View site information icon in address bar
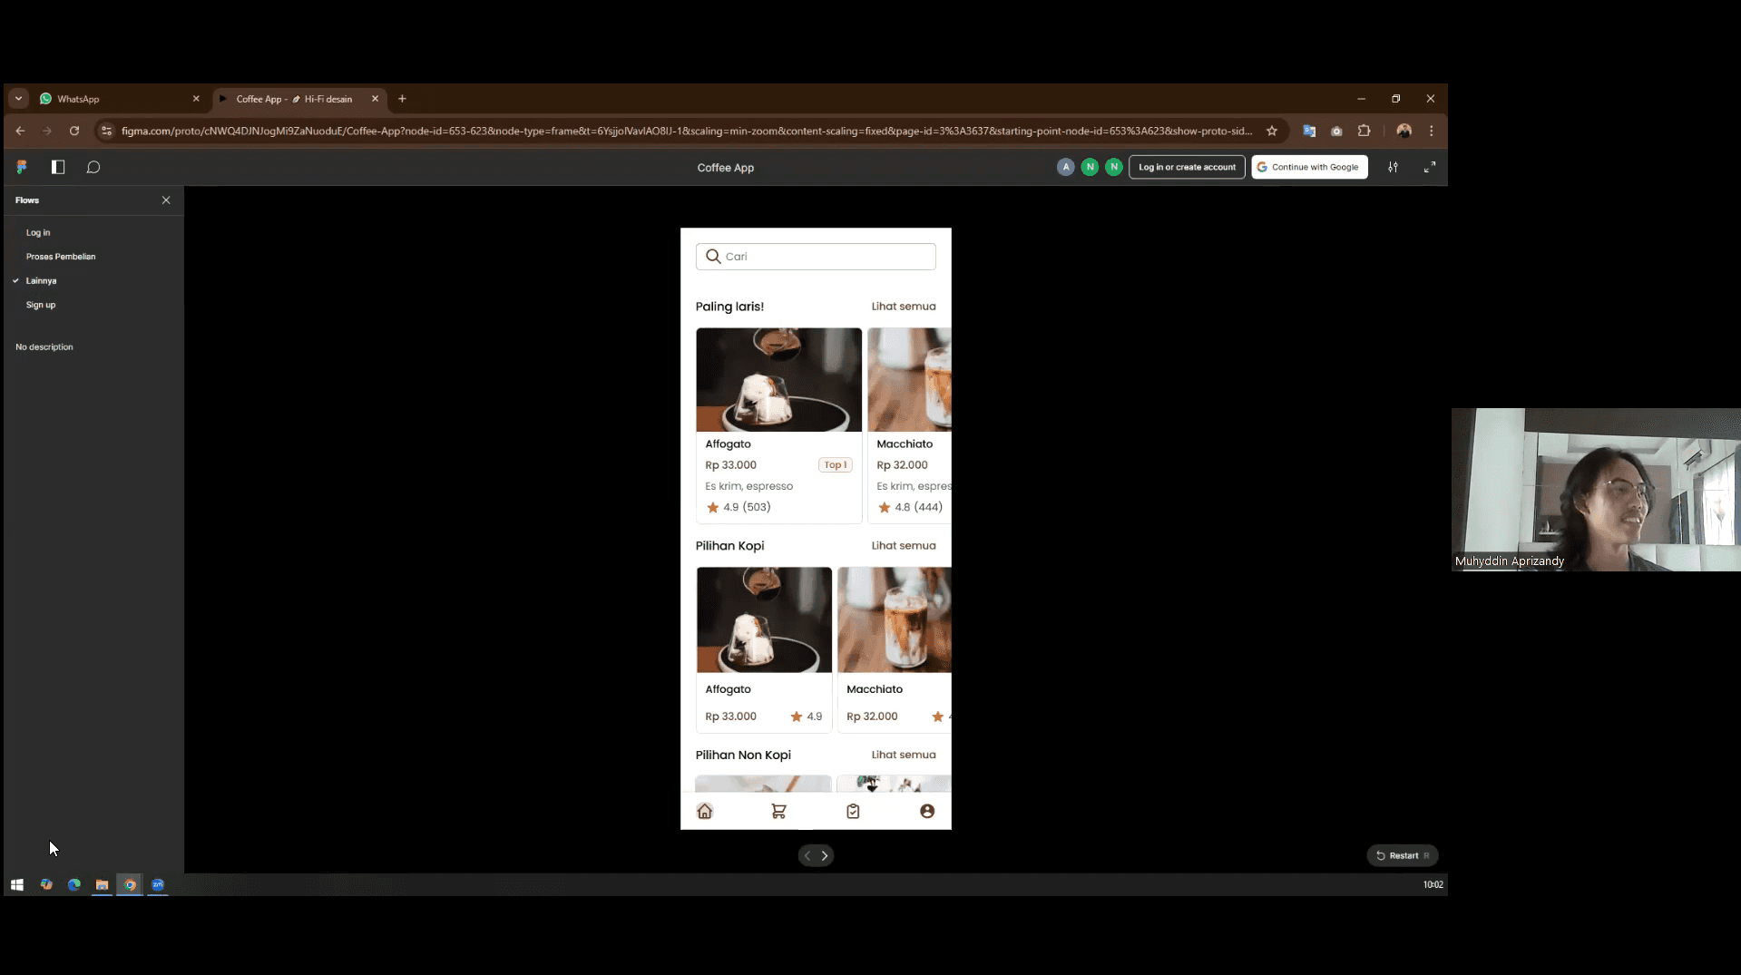Viewport: 1741px width, 975px height. click(x=106, y=131)
